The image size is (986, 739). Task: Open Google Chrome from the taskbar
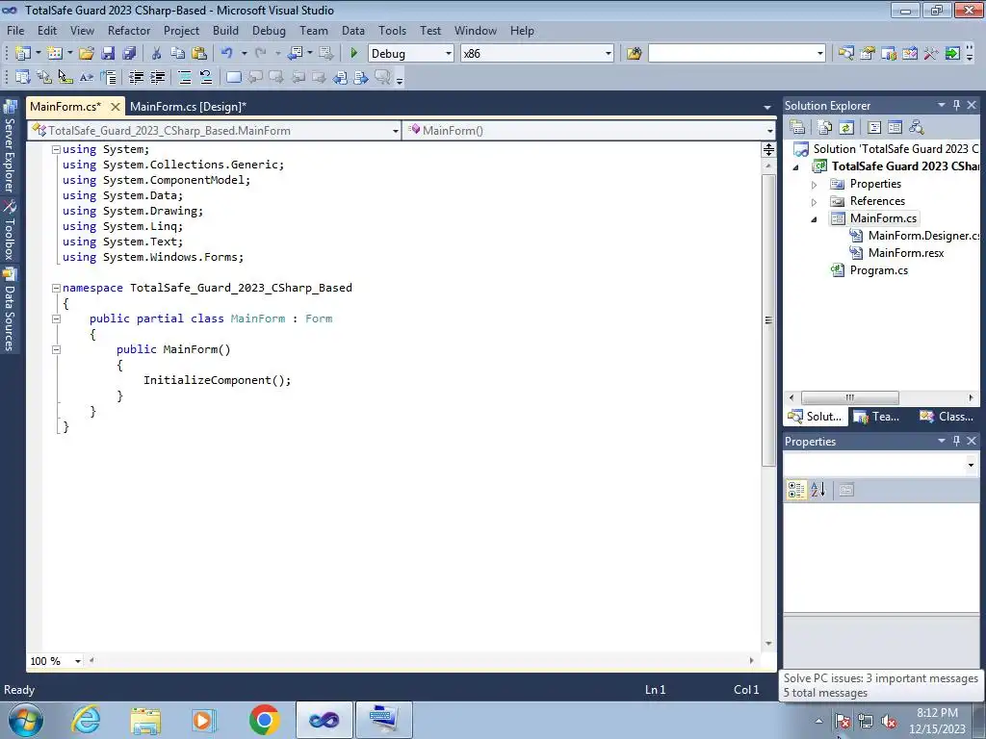pos(264,720)
